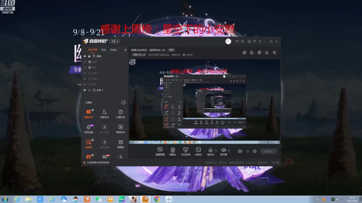Add 手机投屏 phone casting source
Screen dimensions: 362x203
pos(186,152)
